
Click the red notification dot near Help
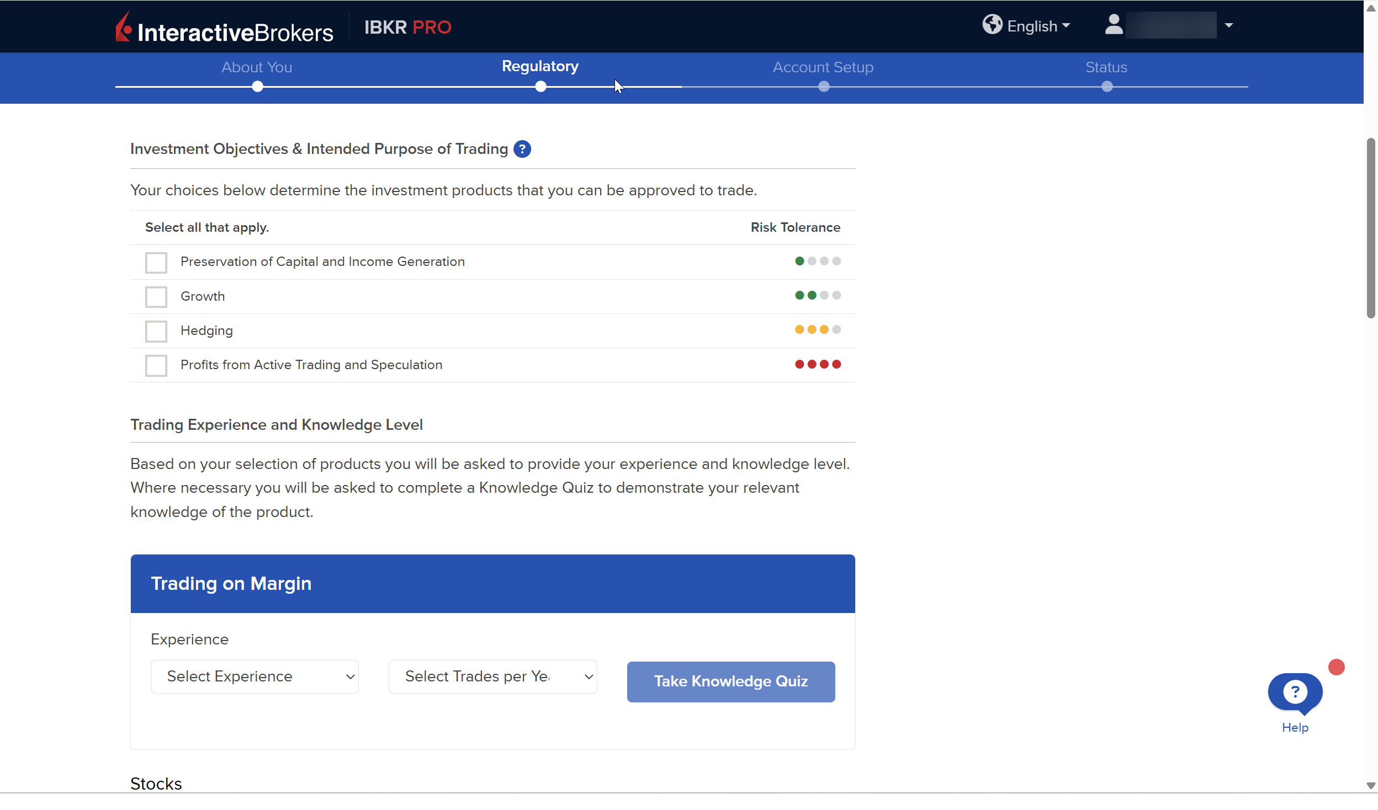coord(1336,667)
